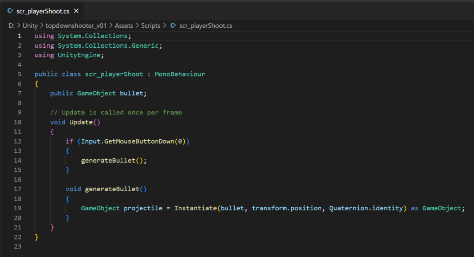This screenshot has height=257, width=474.
Task: Click line number 12 in the gutter
Action: 18,141
